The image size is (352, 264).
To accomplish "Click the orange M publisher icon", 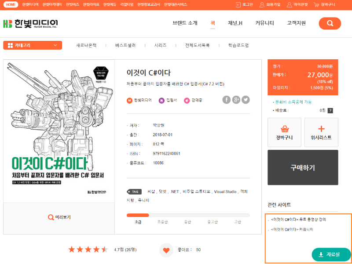I will pos(129,101).
